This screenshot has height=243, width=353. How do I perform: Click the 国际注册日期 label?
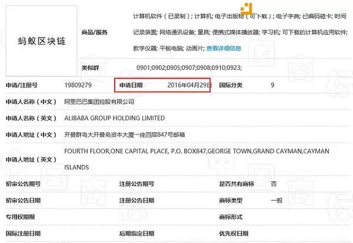coord(23,234)
